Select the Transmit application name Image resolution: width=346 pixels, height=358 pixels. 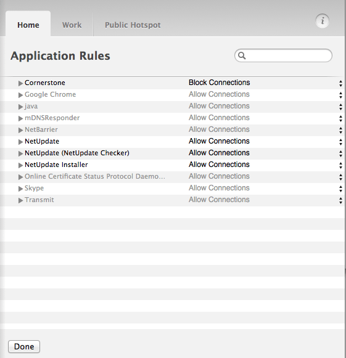click(x=39, y=200)
